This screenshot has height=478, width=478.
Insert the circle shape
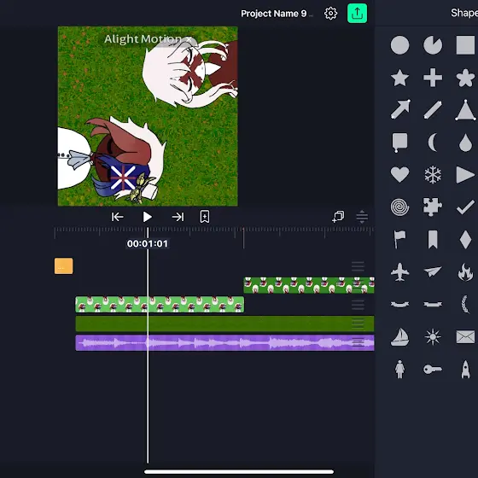pos(399,45)
